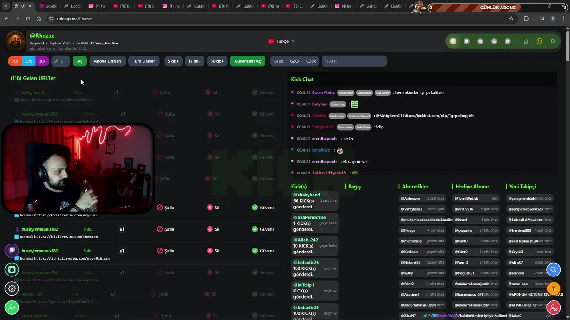Show Abone Linkleri
Image resolution: width=570 pixels, height=320 pixels.
click(107, 61)
